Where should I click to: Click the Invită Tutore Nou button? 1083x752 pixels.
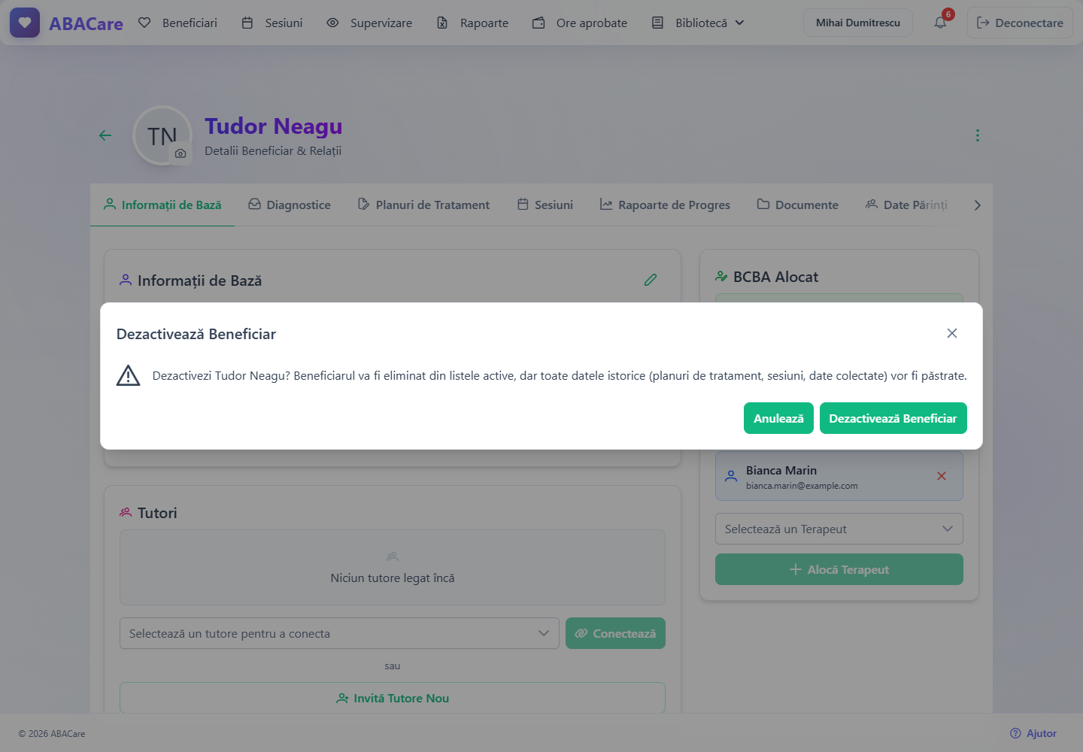[393, 698]
